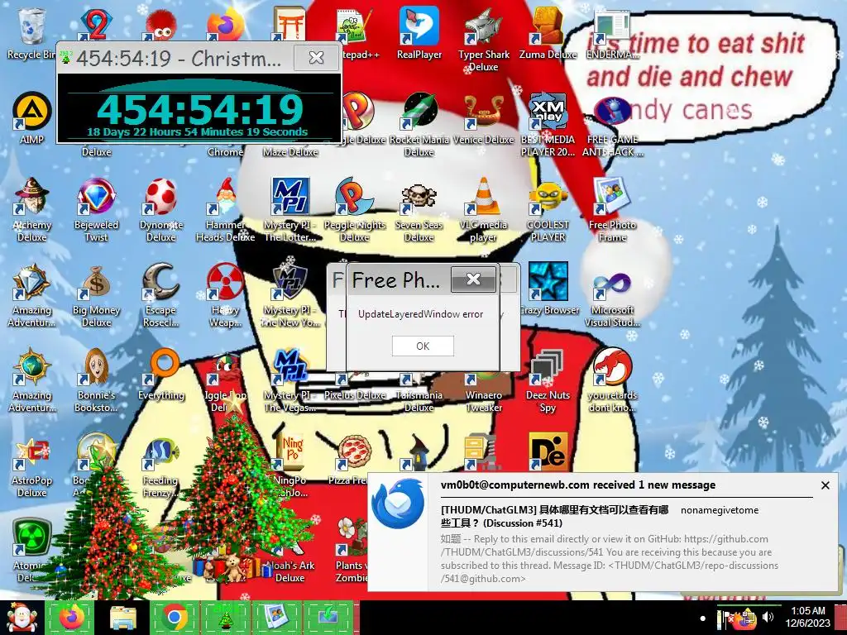Switch to Chrome taskbar button
This screenshot has height=635, width=847.
pos(174,618)
